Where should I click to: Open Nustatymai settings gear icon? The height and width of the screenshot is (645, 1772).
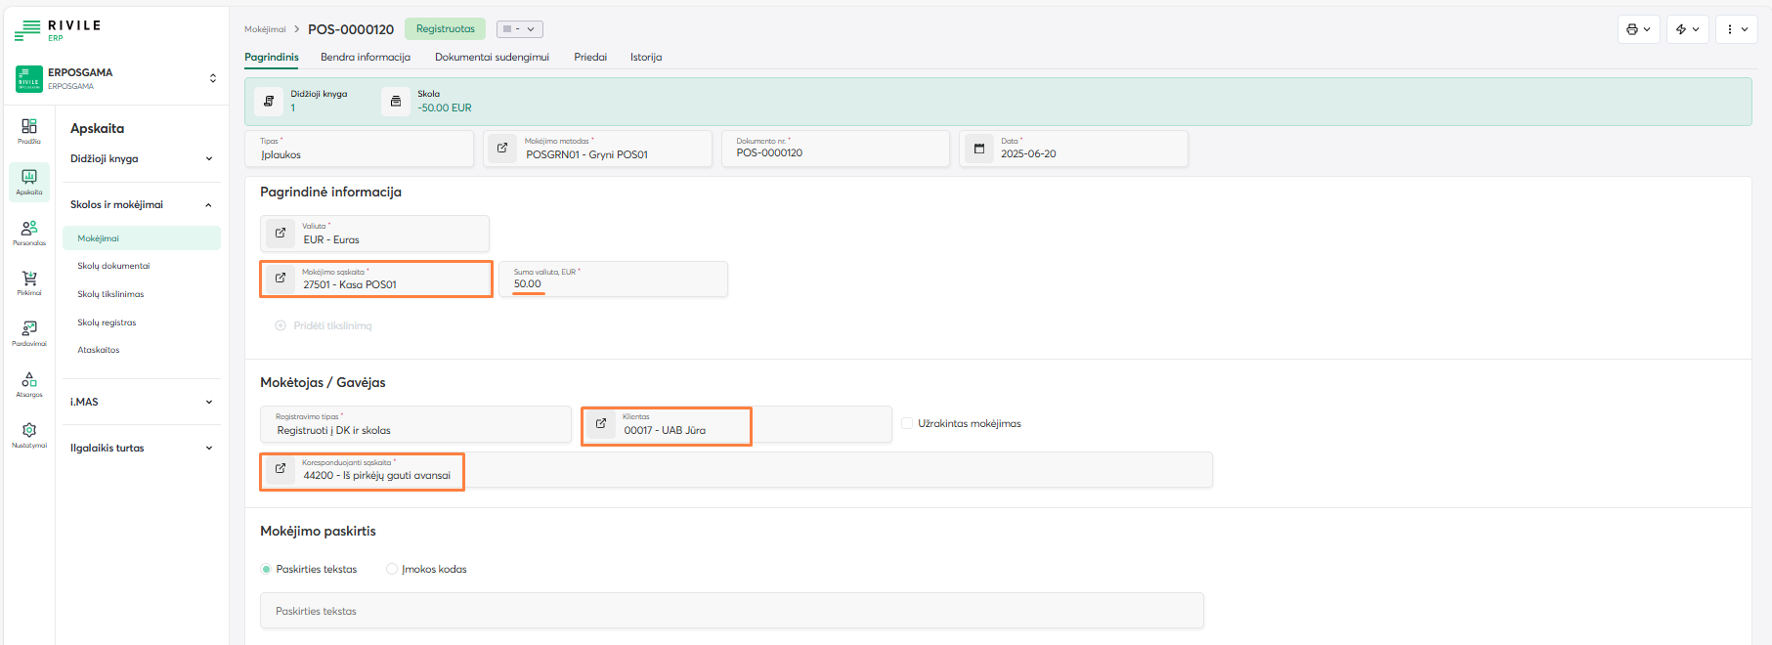29,434
